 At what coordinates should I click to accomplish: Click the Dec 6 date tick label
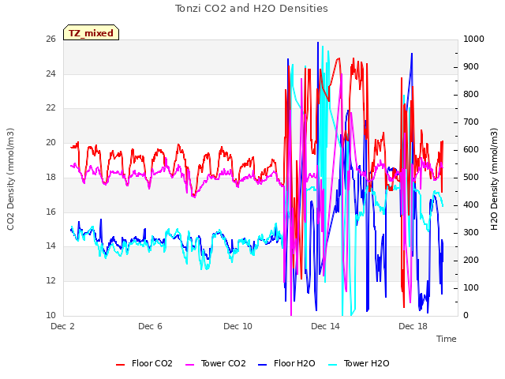point(150,326)
